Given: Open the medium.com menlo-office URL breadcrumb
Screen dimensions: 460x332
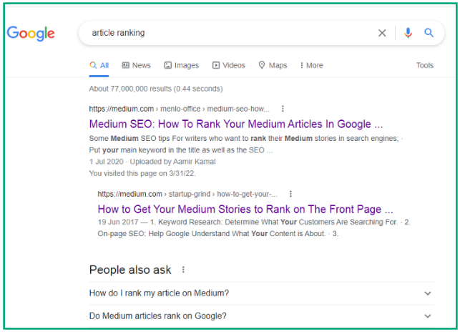Looking at the screenshot, I should [x=180, y=109].
